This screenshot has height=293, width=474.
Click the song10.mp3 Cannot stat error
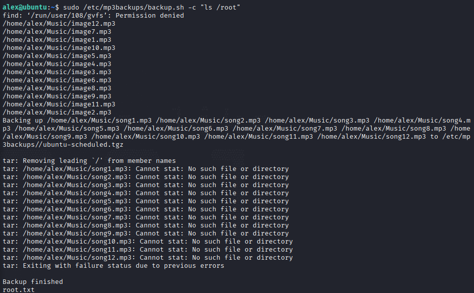coord(148,241)
